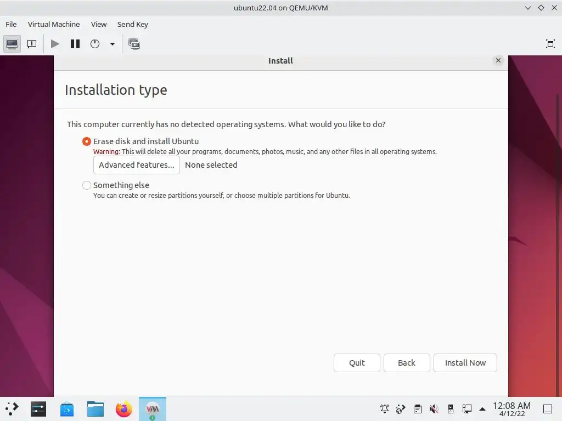Screen dimensions: 562x421
Task: Open System Settings from taskbar
Action: (38, 409)
